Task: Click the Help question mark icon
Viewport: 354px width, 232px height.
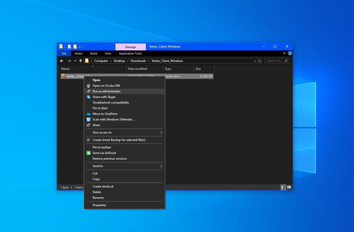Action: click(290, 53)
